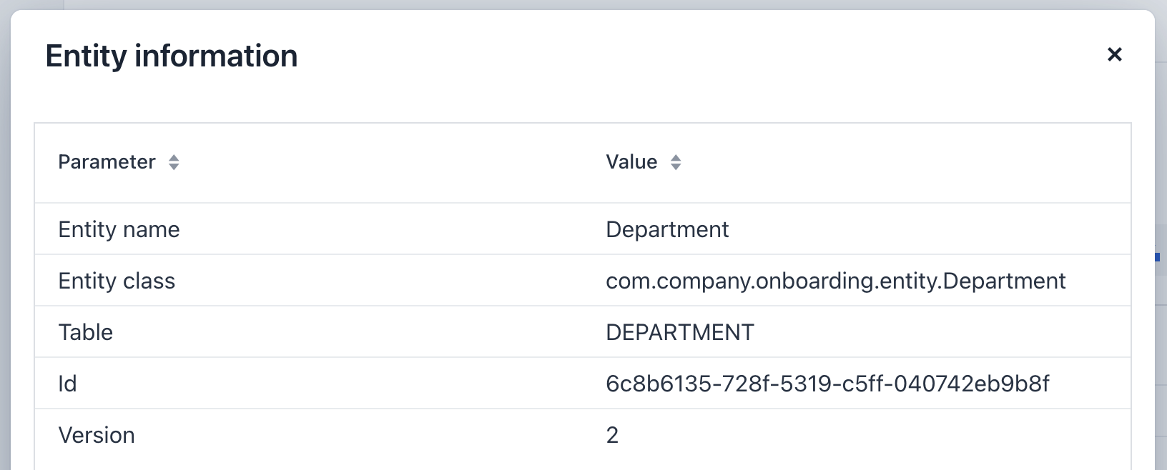Select the Entity class row label
This screenshot has width=1167, height=470.
point(117,281)
